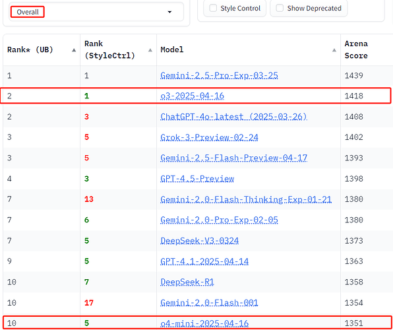Select the Arena Score value 1439

(353, 75)
